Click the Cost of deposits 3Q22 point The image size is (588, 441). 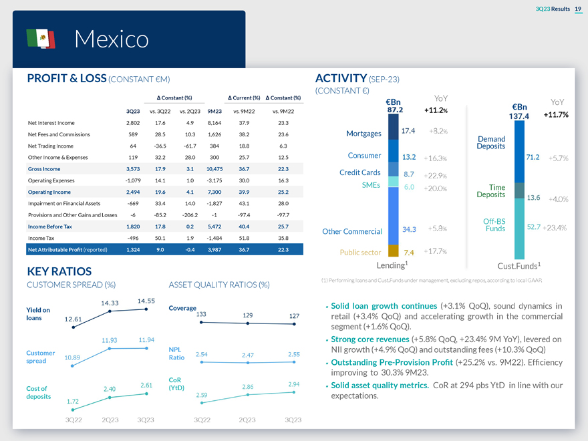tap(73, 410)
